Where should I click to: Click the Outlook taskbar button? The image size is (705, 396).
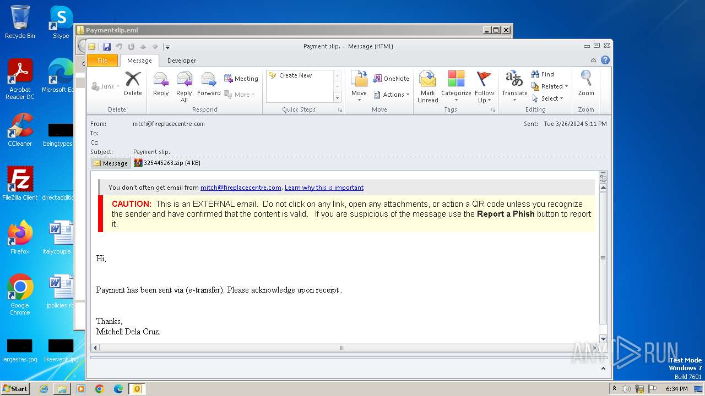coord(137,389)
